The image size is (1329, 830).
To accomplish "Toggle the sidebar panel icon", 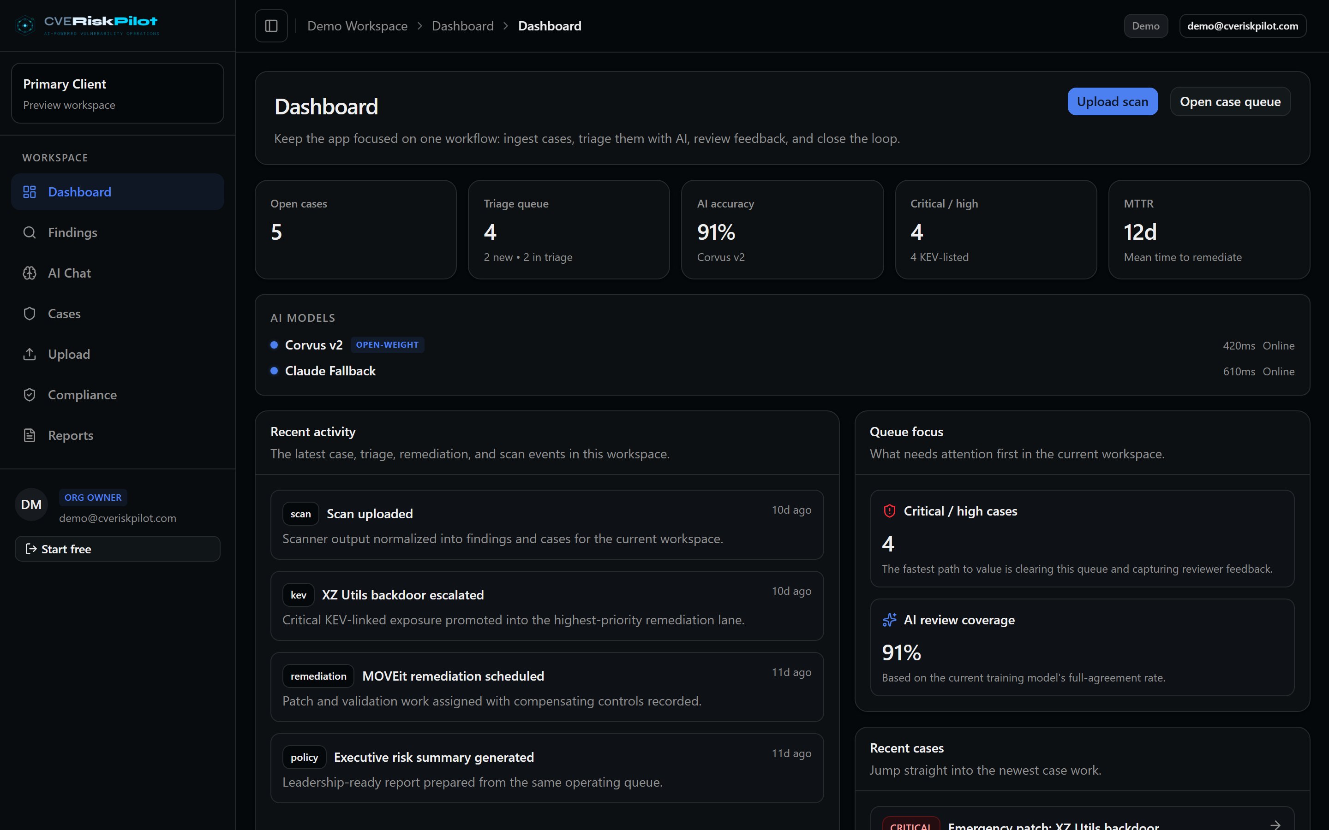I will click(x=271, y=26).
